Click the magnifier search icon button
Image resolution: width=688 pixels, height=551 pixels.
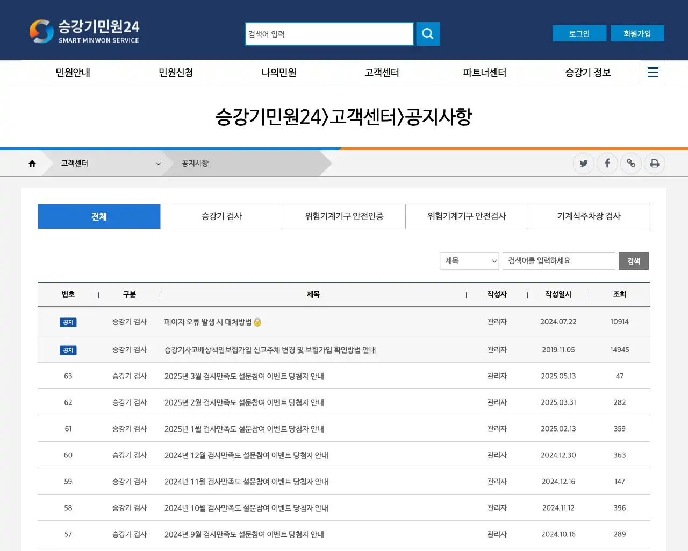tap(428, 34)
